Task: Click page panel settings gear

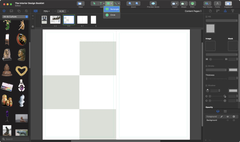Action: coord(33,26)
